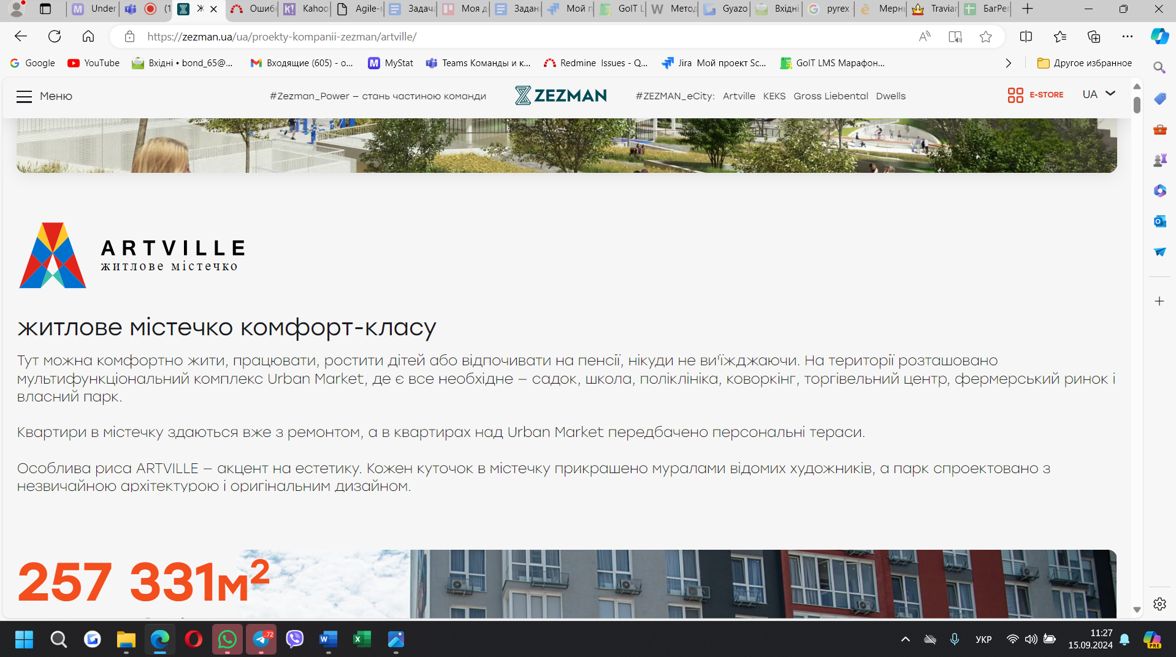Open Outlook icon in Edge sidebar
The height and width of the screenshot is (657, 1176).
click(x=1159, y=221)
